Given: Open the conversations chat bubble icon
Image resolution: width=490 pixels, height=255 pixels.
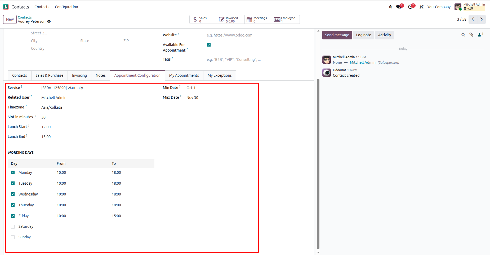Looking at the screenshot, I should tap(399, 7).
